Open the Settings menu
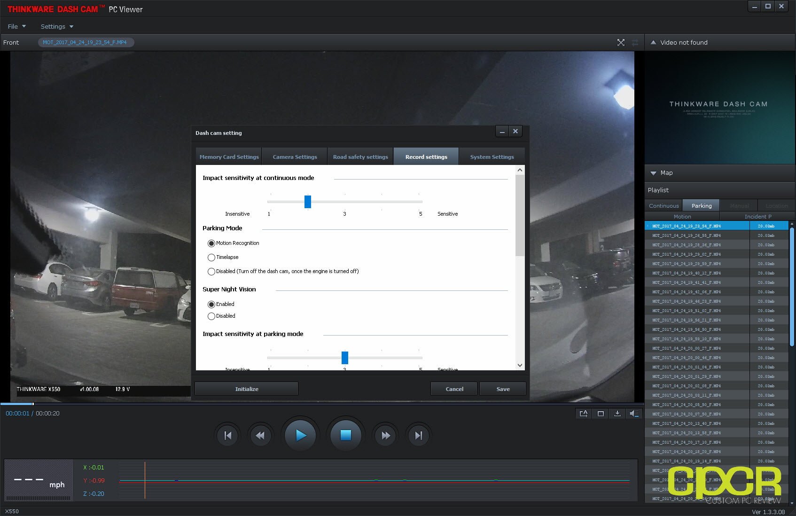The width and height of the screenshot is (796, 516). [57, 26]
